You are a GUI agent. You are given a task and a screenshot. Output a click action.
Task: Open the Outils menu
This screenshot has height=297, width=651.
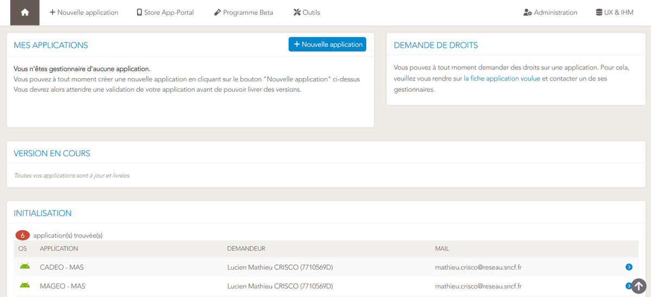pos(307,12)
